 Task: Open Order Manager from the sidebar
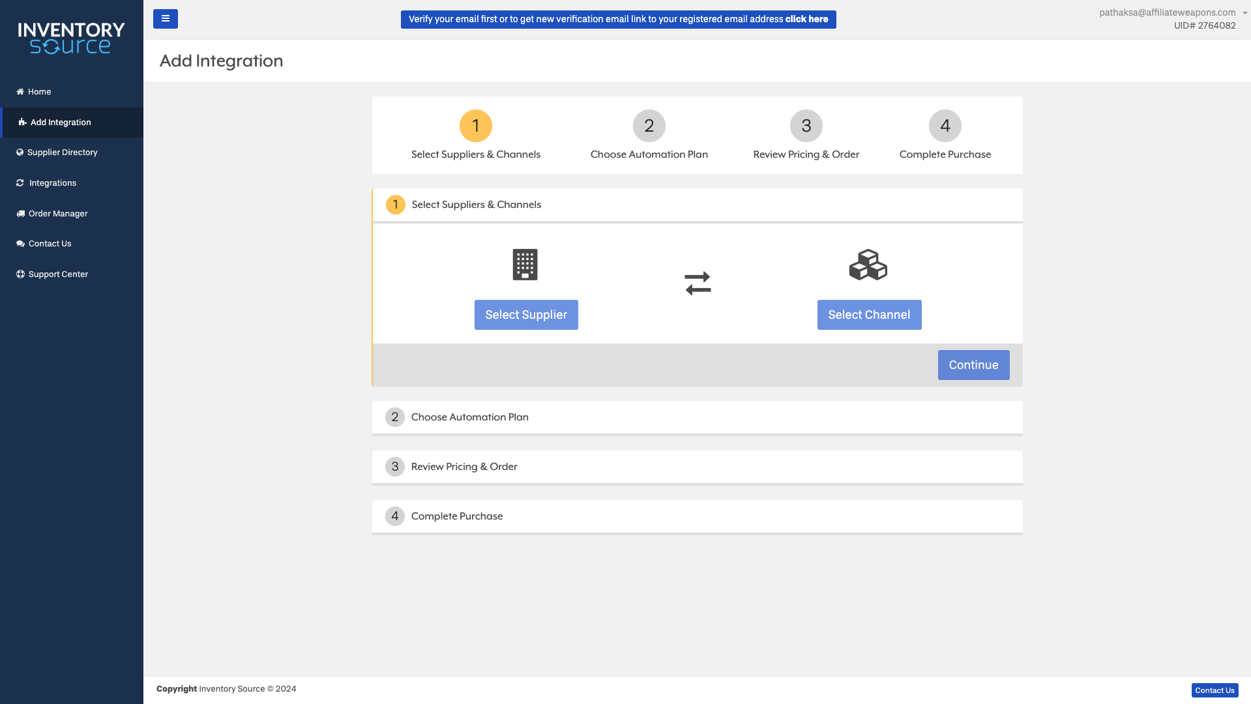click(57, 214)
